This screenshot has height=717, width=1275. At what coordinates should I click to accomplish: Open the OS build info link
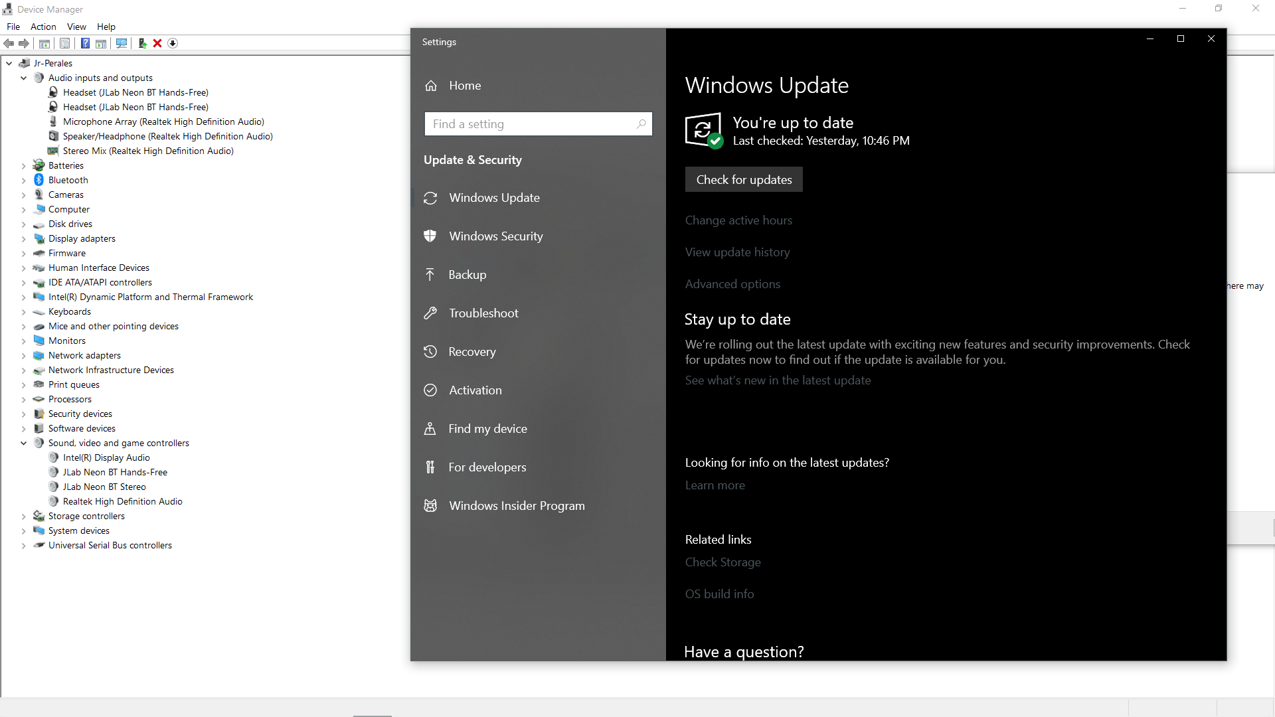pos(719,594)
